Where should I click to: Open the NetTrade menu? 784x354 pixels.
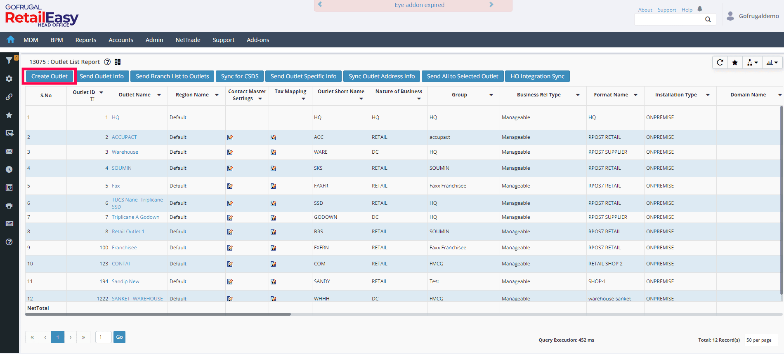(x=188, y=40)
